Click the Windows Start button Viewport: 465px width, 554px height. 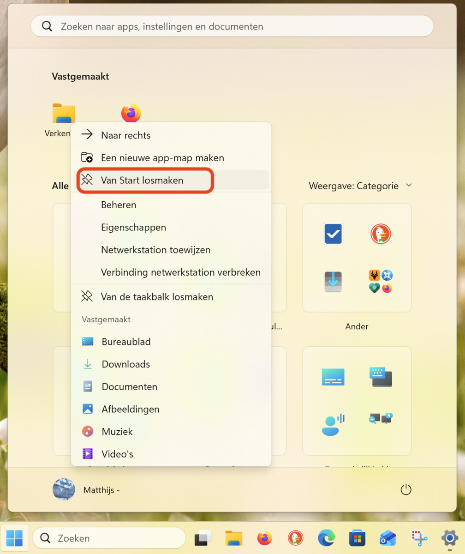14,538
